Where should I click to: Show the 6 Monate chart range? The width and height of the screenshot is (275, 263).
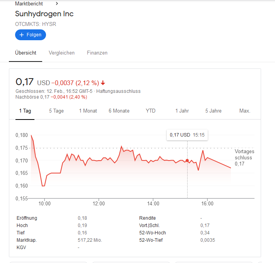119,111
